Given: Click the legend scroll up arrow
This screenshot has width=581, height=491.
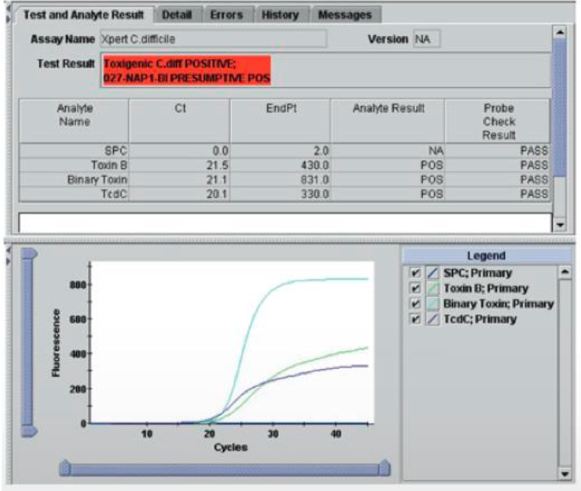Looking at the screenshot, I should 564,272.
